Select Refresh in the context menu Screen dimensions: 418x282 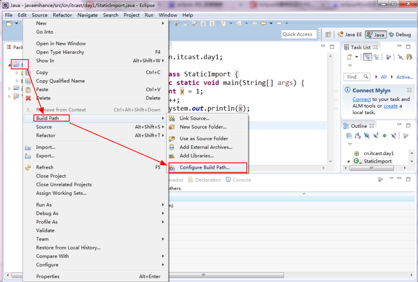[95, 167]
